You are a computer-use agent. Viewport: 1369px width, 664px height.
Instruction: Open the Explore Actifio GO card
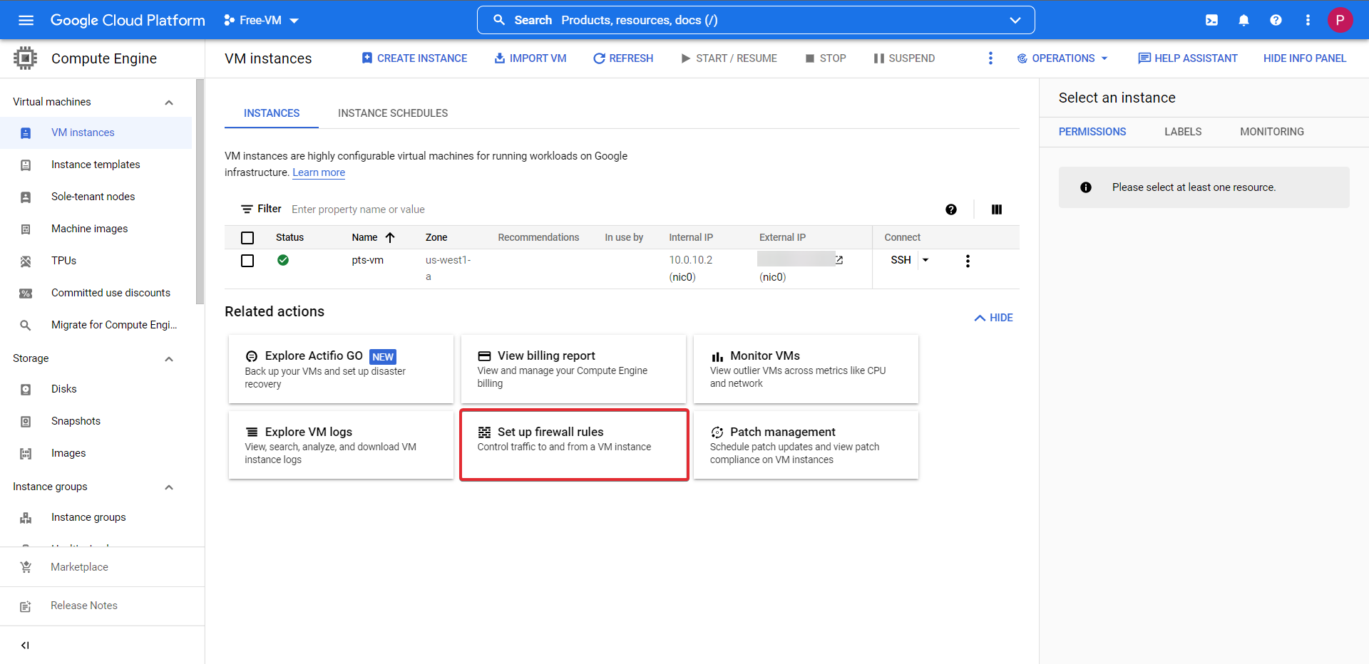coord(341,369)
